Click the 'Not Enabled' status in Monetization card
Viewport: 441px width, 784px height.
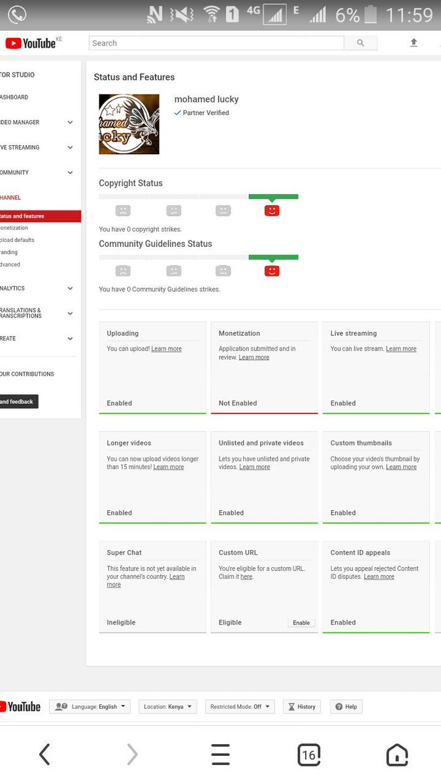238,403
